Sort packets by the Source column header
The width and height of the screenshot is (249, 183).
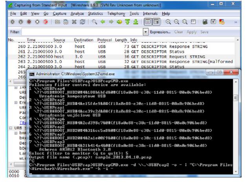pos(59,40)
